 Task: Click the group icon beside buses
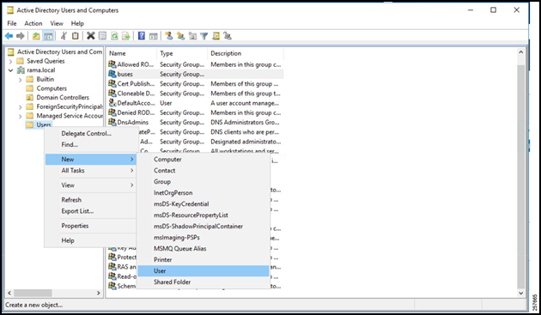point(112,74)
